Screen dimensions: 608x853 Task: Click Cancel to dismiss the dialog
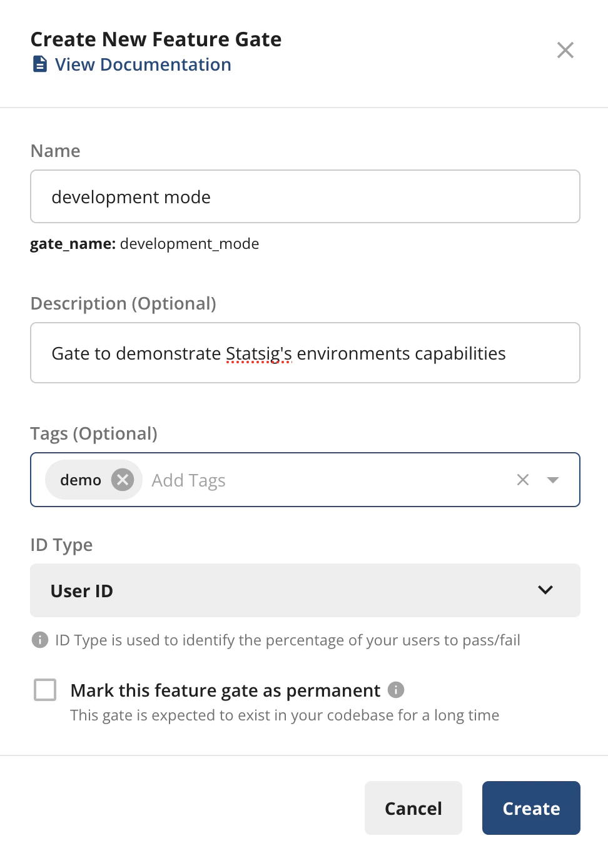pos(413,807)
